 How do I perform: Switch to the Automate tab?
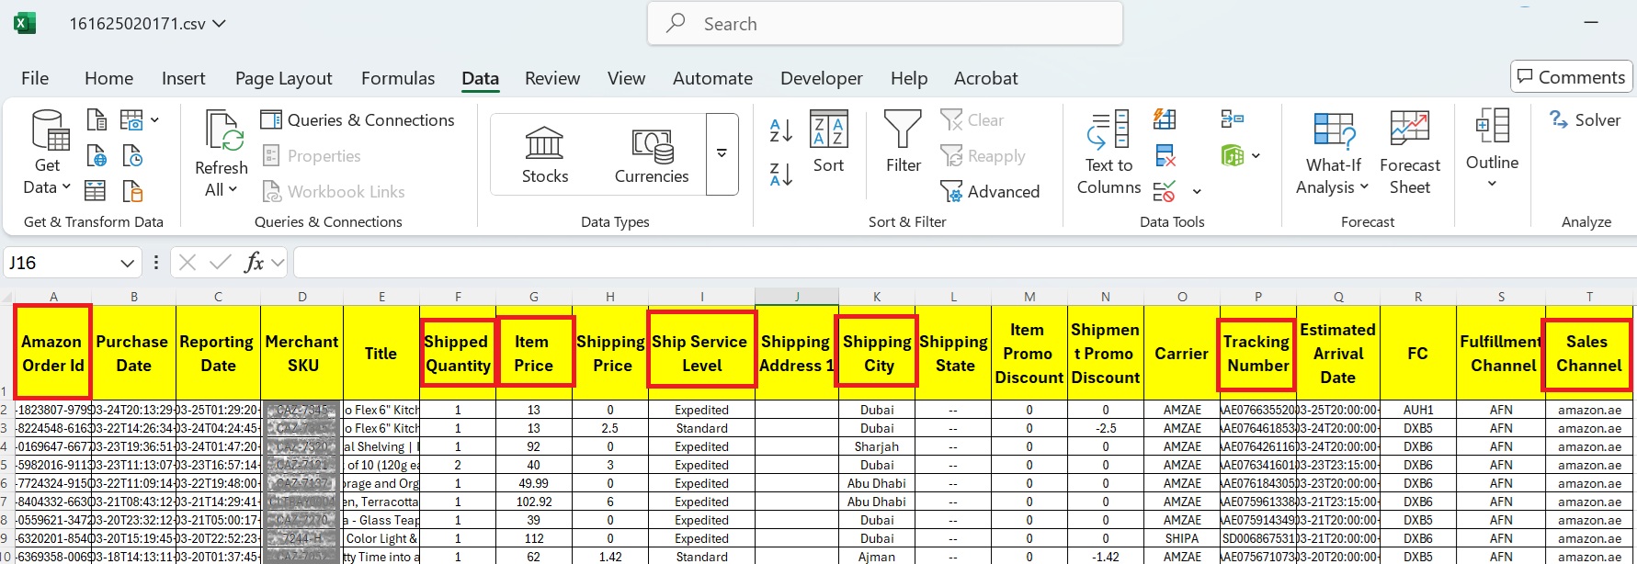point(712,78)
